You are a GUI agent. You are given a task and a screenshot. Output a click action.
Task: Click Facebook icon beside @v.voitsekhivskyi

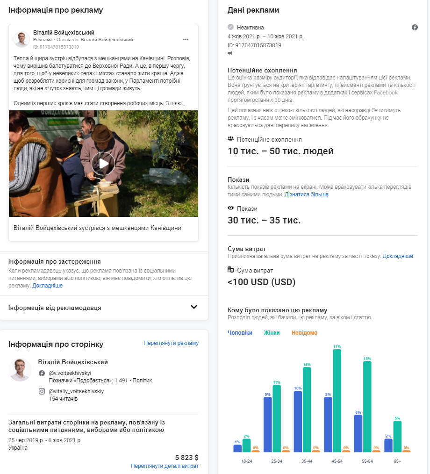coord(42,373)
